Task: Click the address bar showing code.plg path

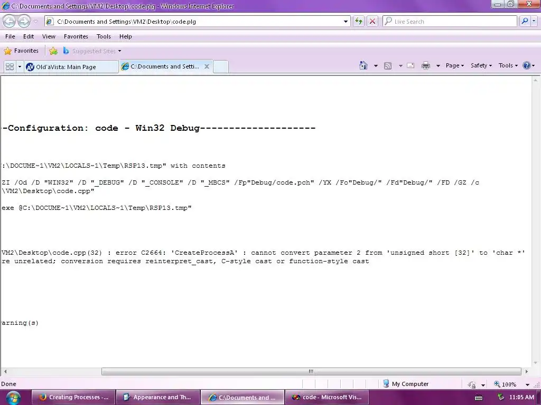Action: coord(197,21)
